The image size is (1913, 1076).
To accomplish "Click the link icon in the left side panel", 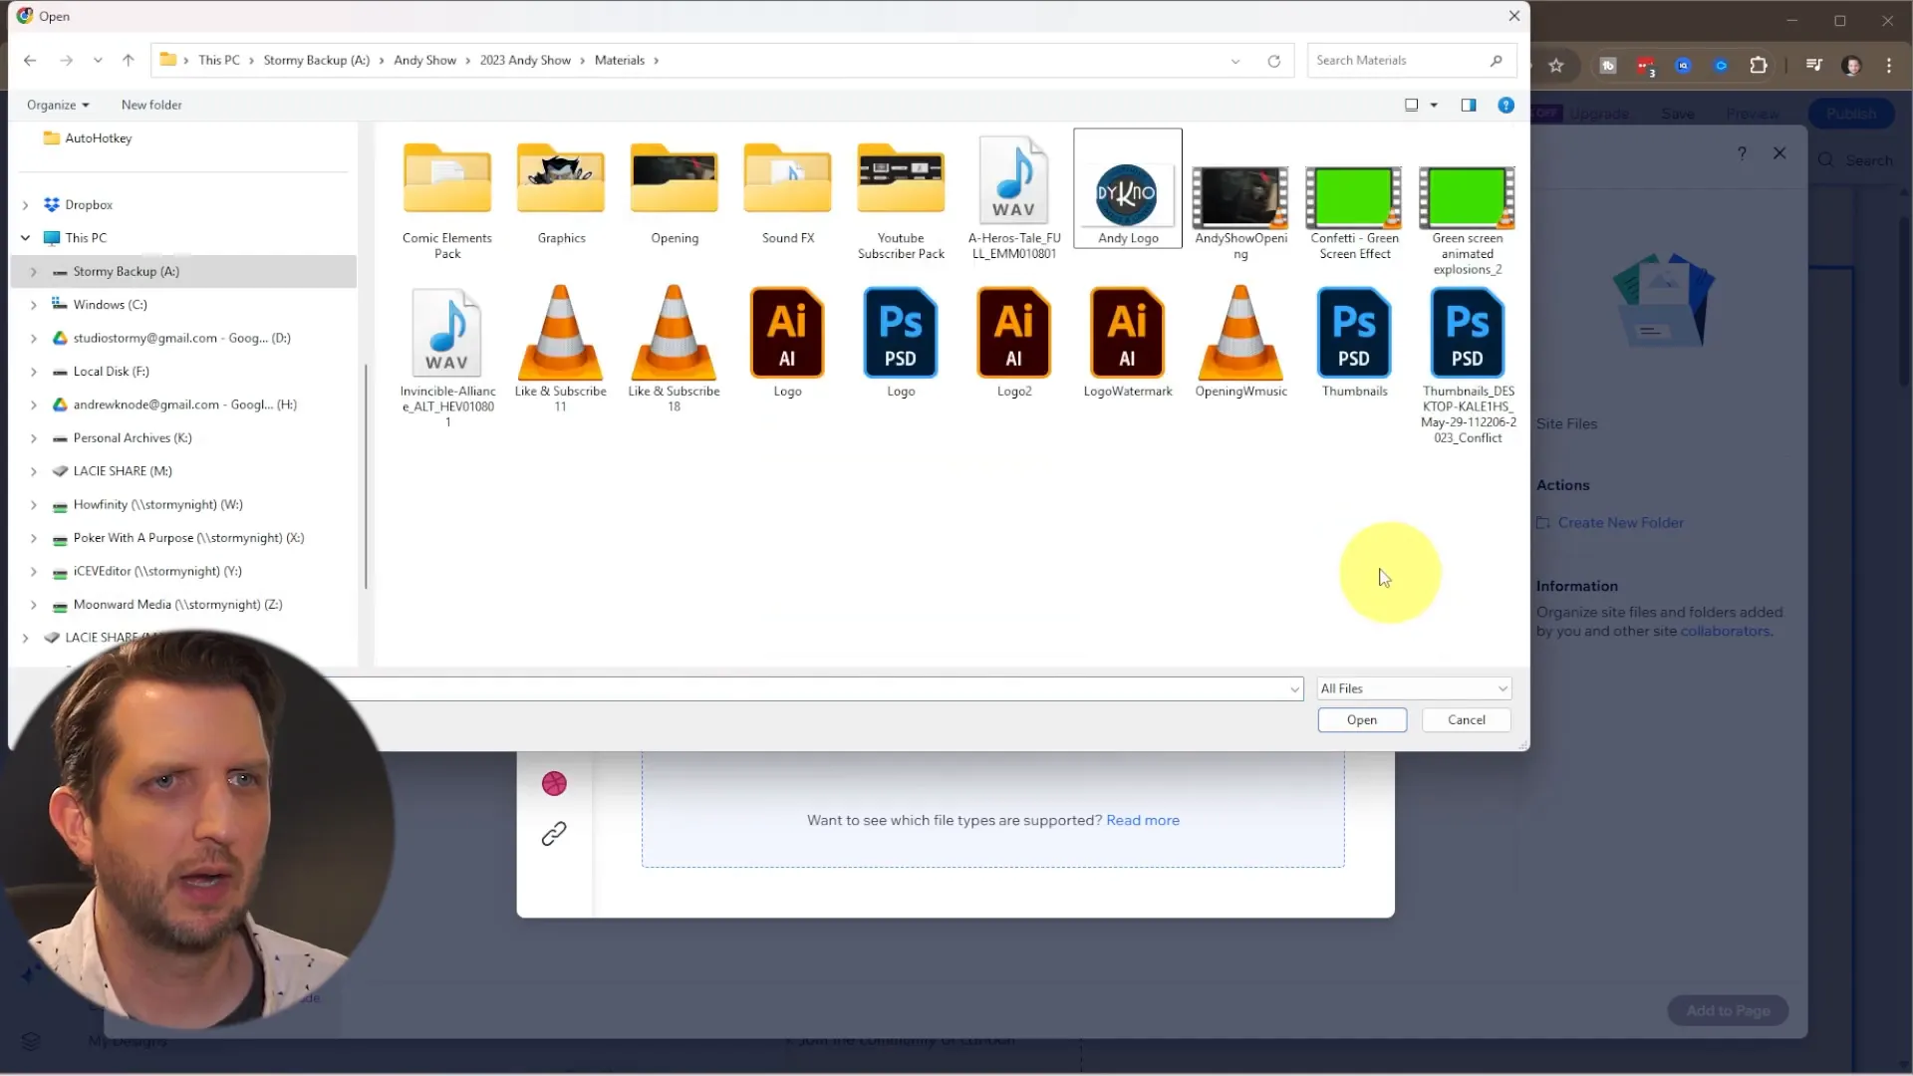I will pos(554,834).
